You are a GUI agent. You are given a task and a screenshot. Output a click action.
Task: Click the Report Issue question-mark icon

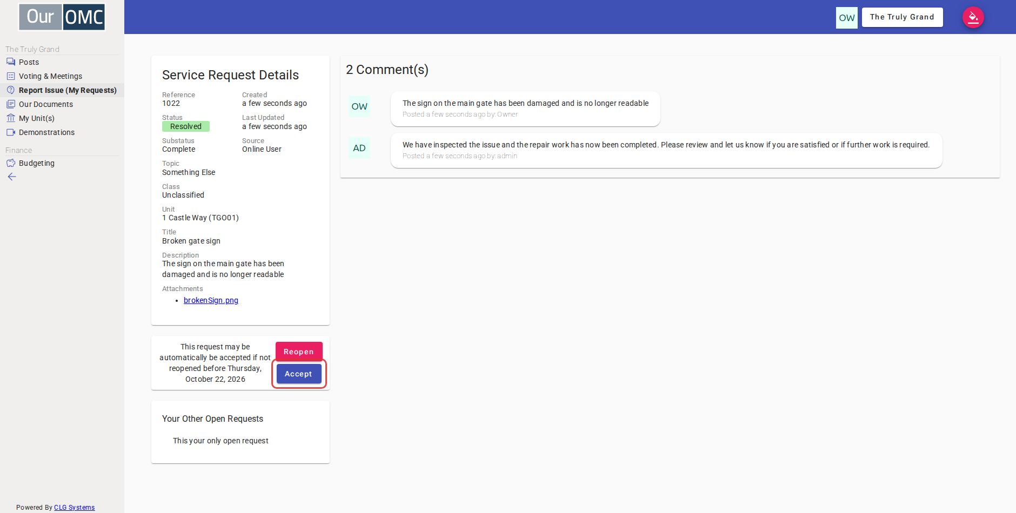pos(11,90)
